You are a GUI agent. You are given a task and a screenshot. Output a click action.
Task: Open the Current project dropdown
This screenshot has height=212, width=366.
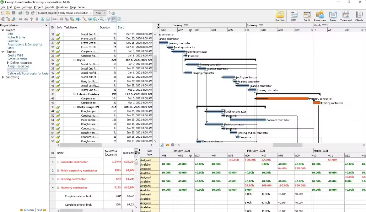(x=91, y=13)
